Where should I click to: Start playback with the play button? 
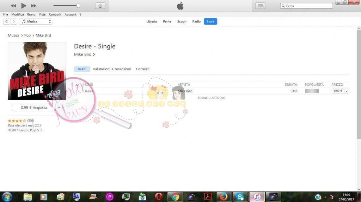click(24, 6)
